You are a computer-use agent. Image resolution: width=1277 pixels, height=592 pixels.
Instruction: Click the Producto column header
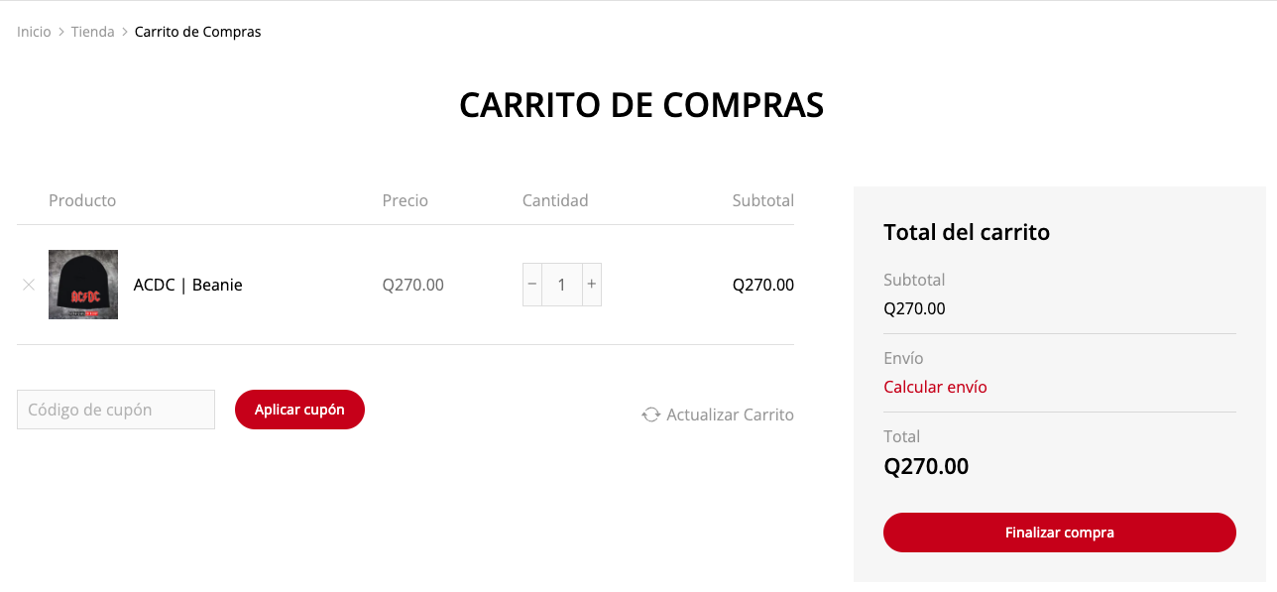click(x=82, y=200)
